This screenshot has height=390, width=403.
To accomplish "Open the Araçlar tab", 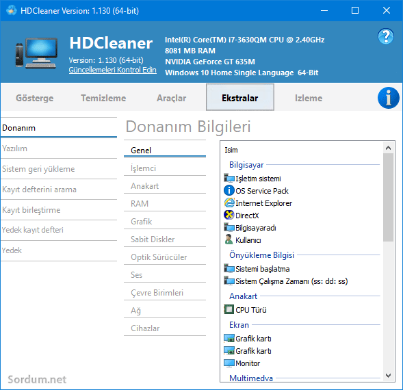I will click(x=172, y=98).
